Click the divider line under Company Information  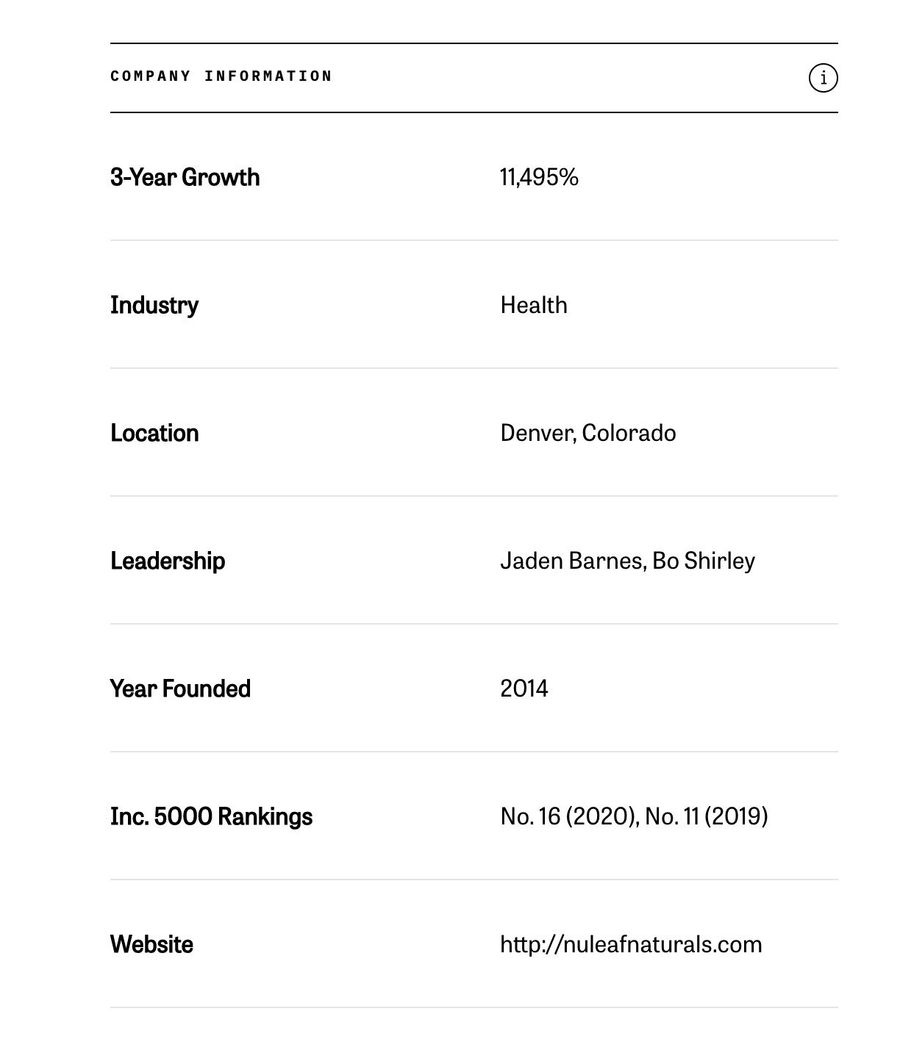pos(474,112)
